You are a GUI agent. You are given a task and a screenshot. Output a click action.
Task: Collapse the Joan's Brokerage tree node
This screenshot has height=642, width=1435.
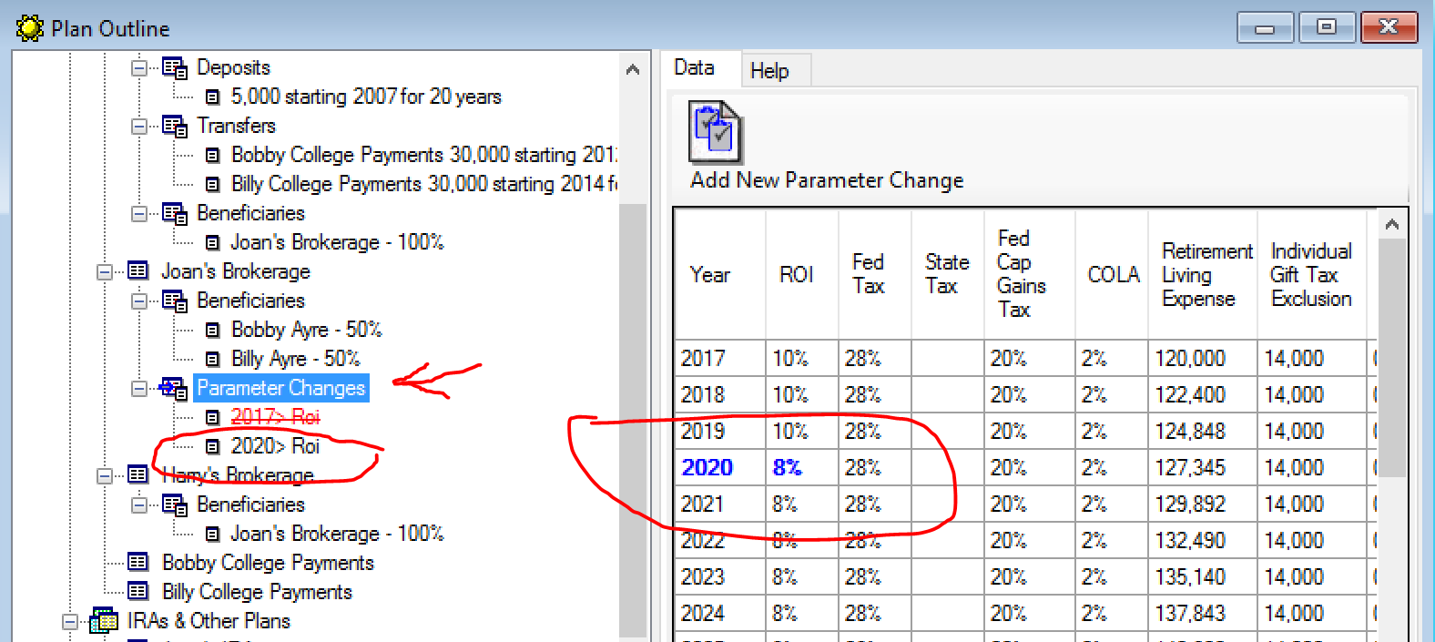click(105, 272)
